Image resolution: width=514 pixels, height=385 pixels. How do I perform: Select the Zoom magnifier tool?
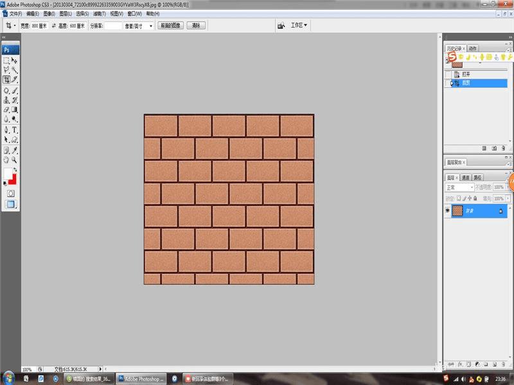tap(14, 160)
